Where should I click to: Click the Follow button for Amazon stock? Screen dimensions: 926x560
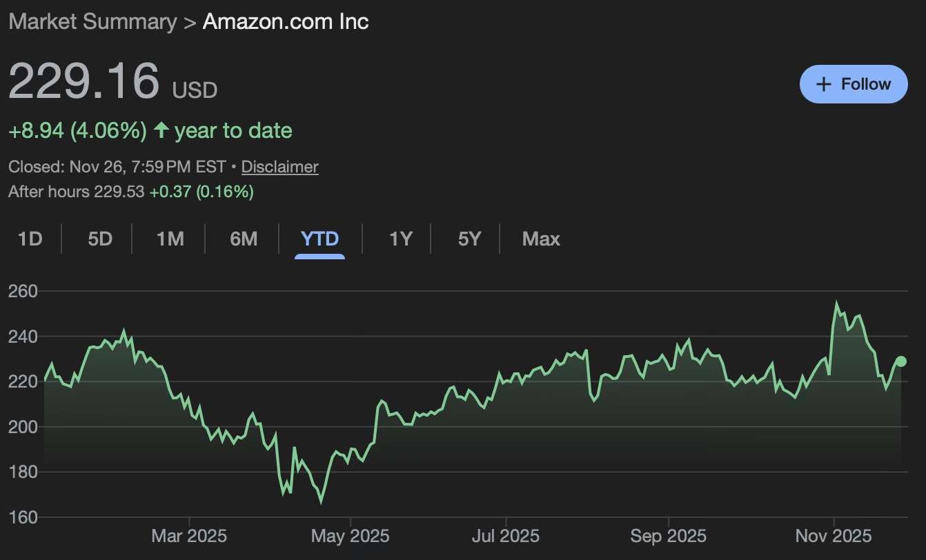(x=853, y=83)
